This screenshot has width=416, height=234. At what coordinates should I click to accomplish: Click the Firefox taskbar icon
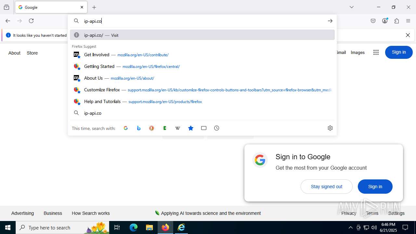coord(165,227)
